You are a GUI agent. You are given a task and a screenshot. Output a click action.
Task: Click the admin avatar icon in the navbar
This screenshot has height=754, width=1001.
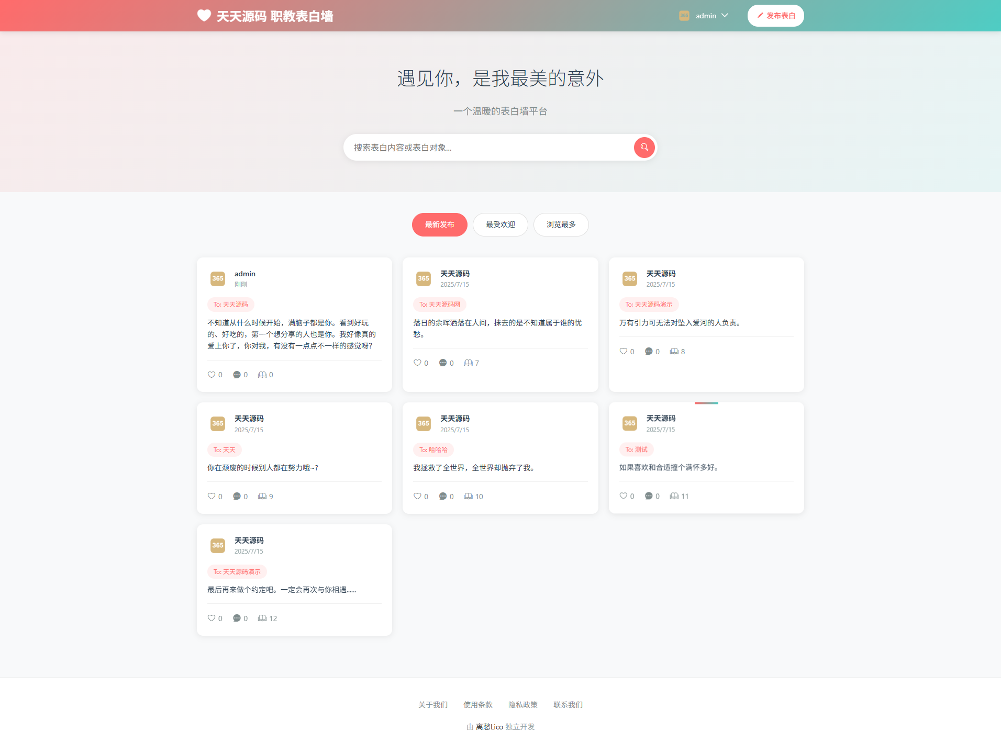(x=684, y=15)
